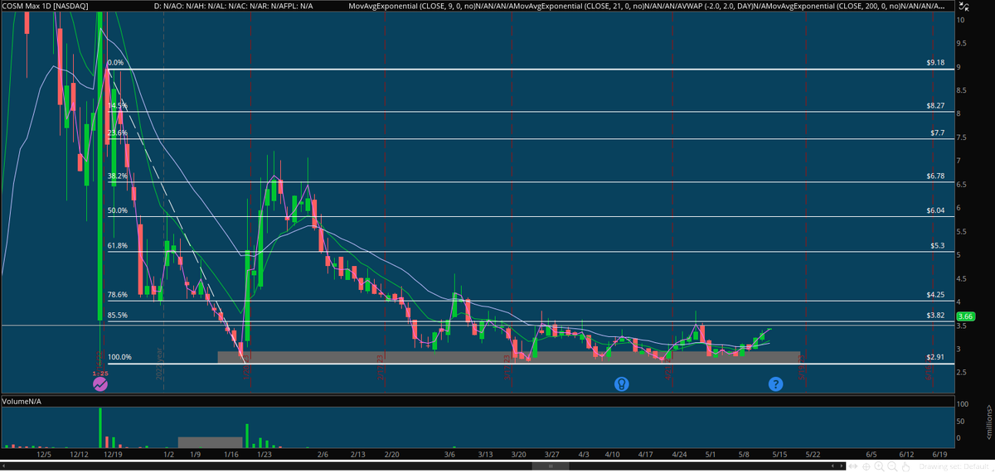Click the horizontal expand arrows icon
The width and height of the screenshot is (995, 473).
click(x=853, y=466)
